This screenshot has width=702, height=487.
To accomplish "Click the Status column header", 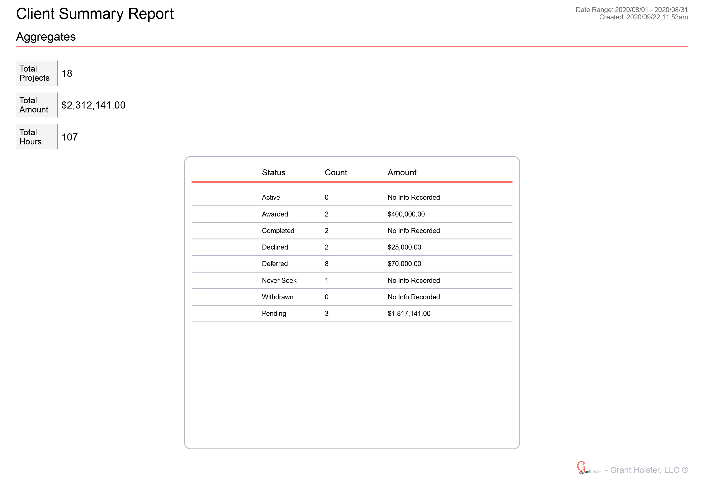I will (273, 173).
